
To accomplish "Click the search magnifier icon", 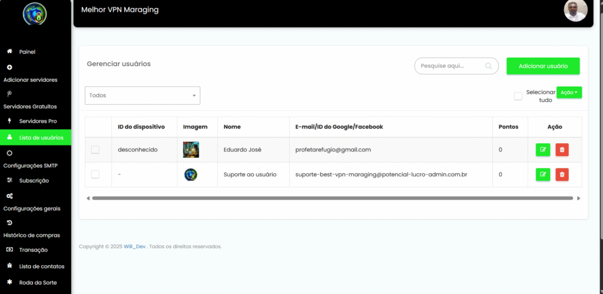I will click(488, 66).
